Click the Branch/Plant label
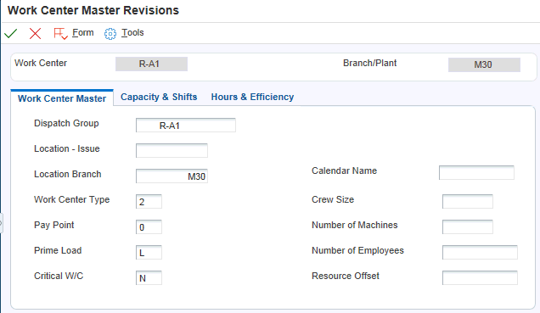 [370, 63]
